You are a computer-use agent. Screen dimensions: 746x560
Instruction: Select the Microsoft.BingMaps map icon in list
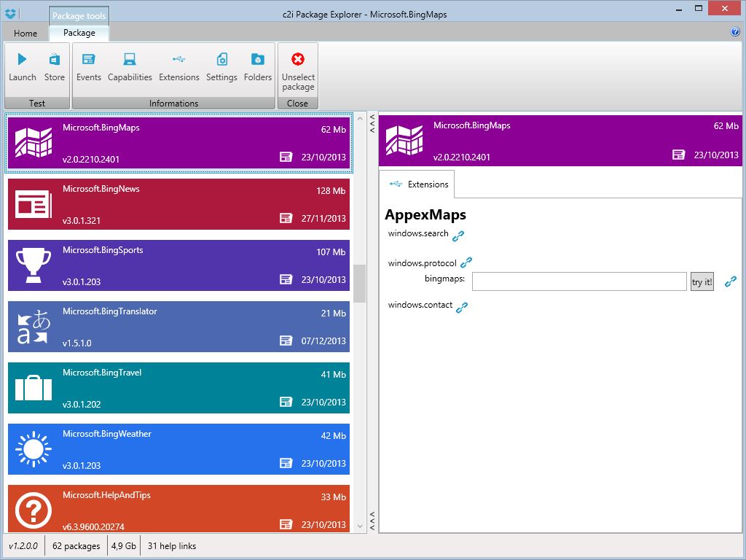coord(33,142)
